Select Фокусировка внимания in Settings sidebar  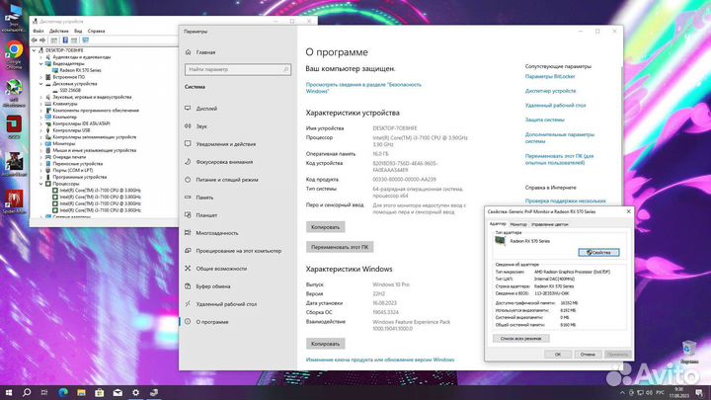click(224, 162)
